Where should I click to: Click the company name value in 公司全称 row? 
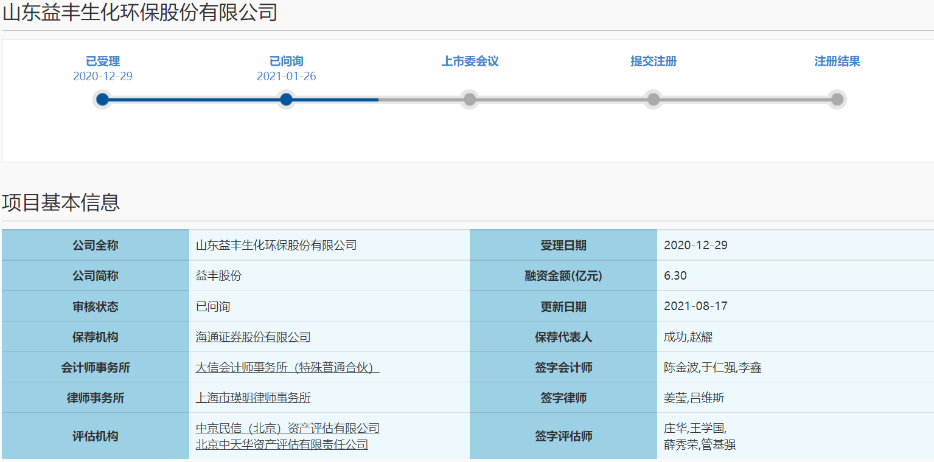click(276, 246)
